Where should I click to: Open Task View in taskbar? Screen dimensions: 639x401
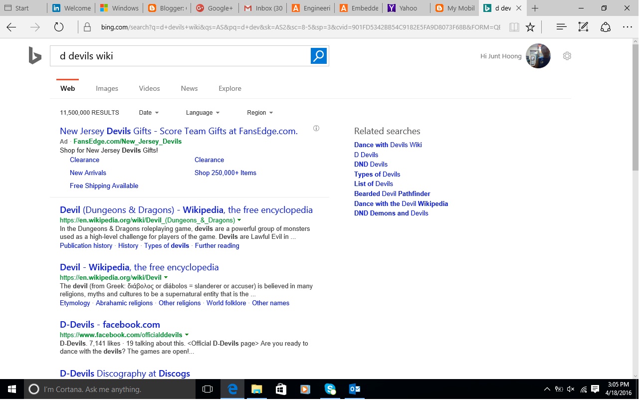tap(208, 389)
